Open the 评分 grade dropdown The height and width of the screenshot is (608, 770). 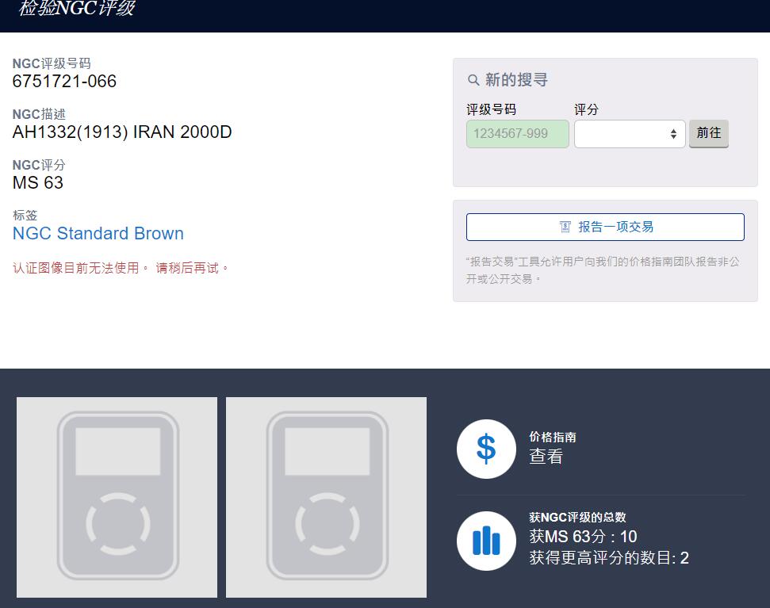tap(630, 133)
